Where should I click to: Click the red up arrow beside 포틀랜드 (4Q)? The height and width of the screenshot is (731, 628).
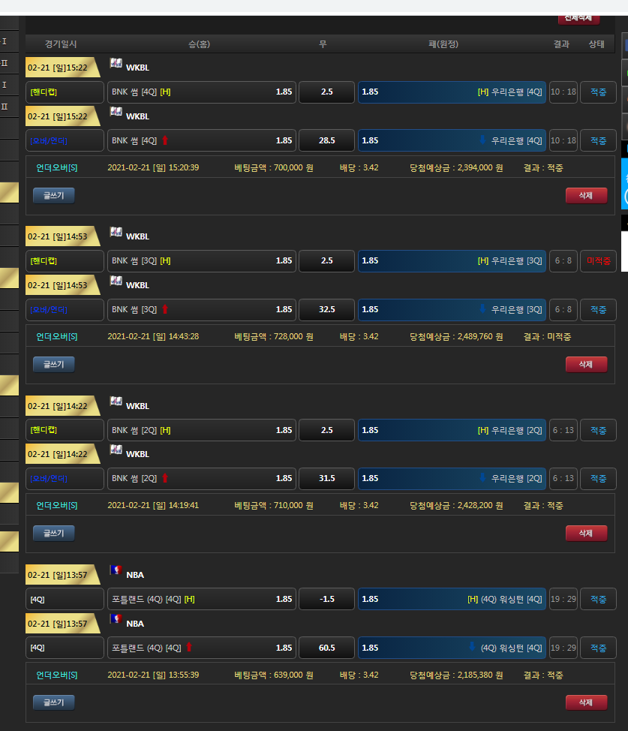pos(189,648)
